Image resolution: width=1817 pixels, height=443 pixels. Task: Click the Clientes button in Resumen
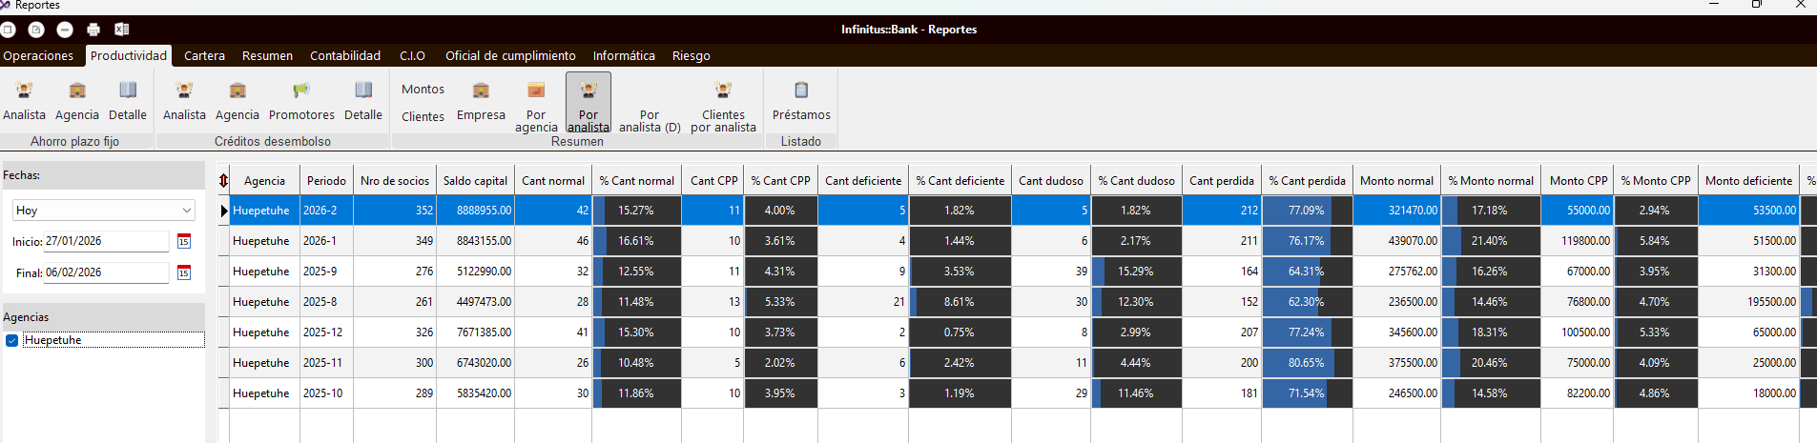tap(423, 116)
